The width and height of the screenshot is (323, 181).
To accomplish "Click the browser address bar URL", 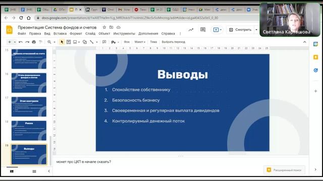I will pos(130,18).
